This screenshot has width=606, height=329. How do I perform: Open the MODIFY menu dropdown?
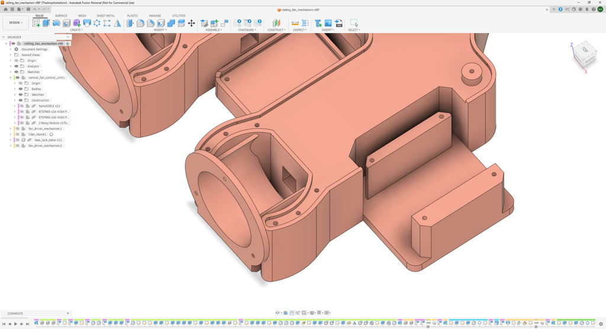click(160, 30)
